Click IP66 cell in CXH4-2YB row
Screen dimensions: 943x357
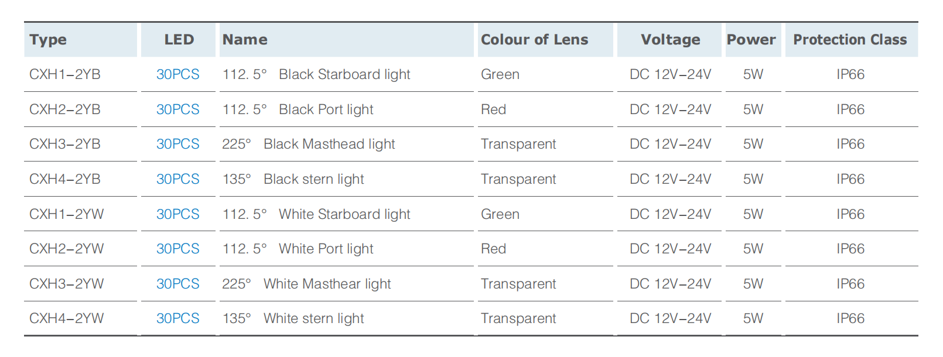click(850, 179)
